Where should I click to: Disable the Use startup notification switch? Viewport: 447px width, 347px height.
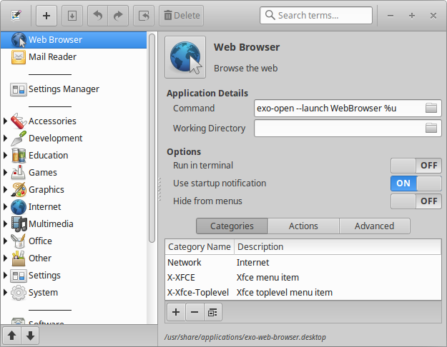[x=416, y=183]
